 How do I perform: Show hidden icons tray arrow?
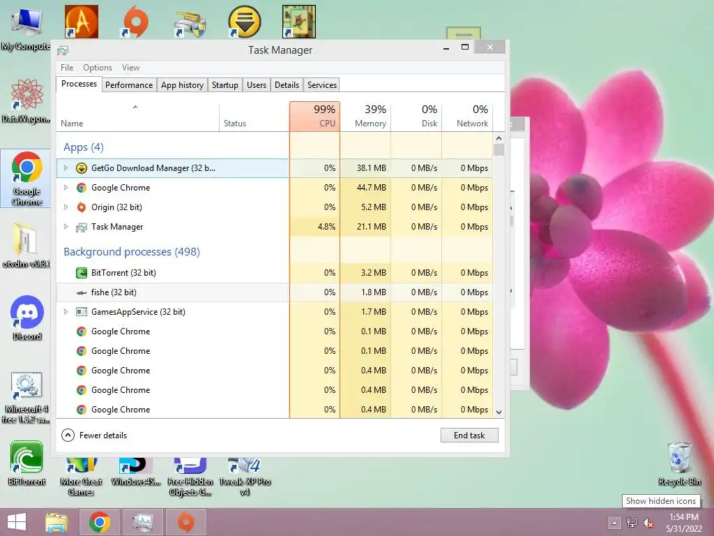coord(614,523)
